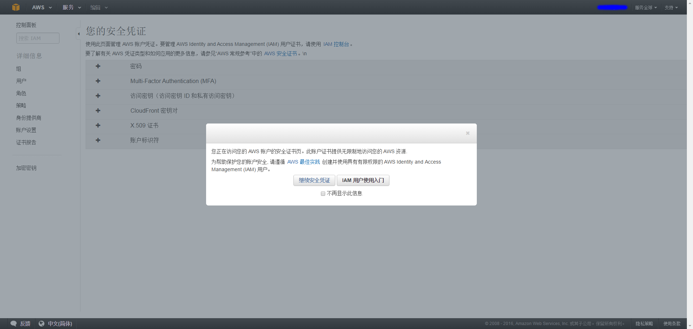Open the 服务 services menu

tap(72, 7)
